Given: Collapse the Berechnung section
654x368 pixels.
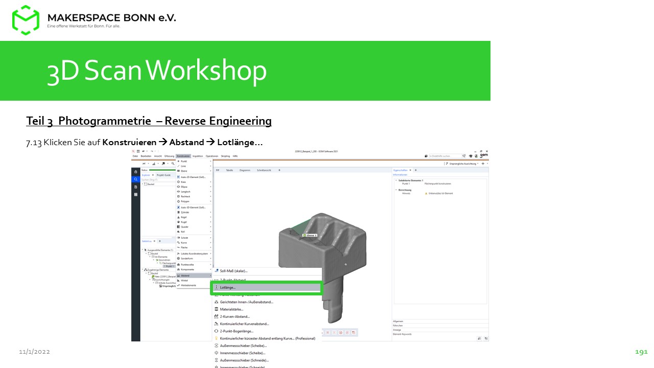Looking at the screenshot, I should click(396, 190).
